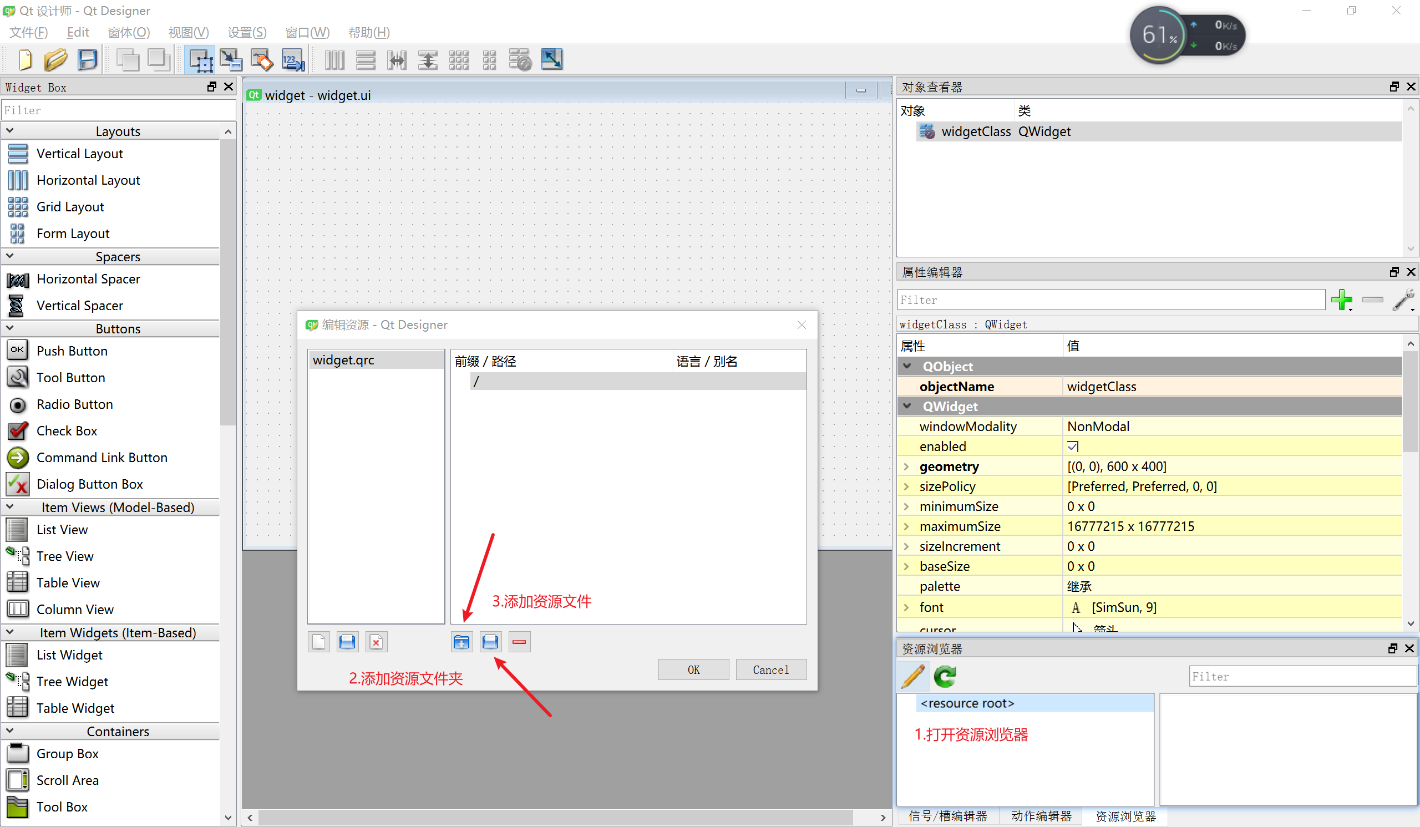
Task: Open resource editor via pencil icon
Action: (913, 677)
